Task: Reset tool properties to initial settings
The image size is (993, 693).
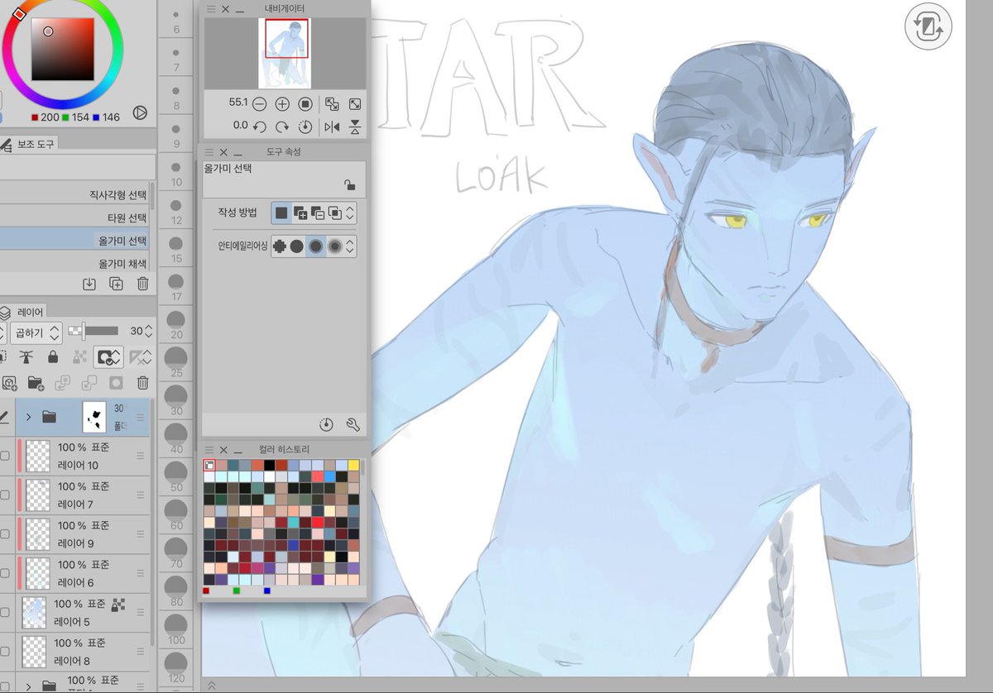Action: point(327,424)
